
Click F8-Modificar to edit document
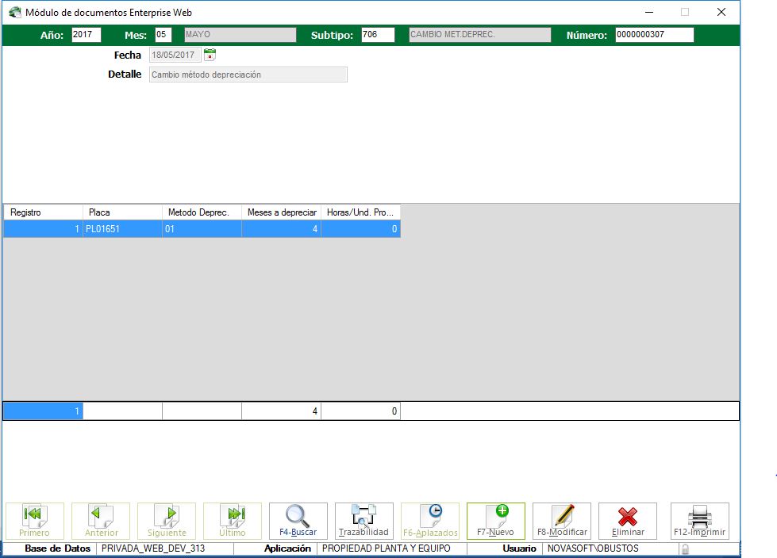coord(562,521)
